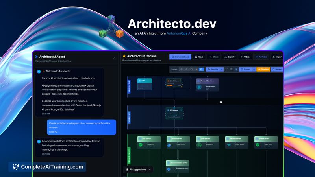
Task: Click the green icon in User Service
Action: pyautogui.click(x=141, y=145)
